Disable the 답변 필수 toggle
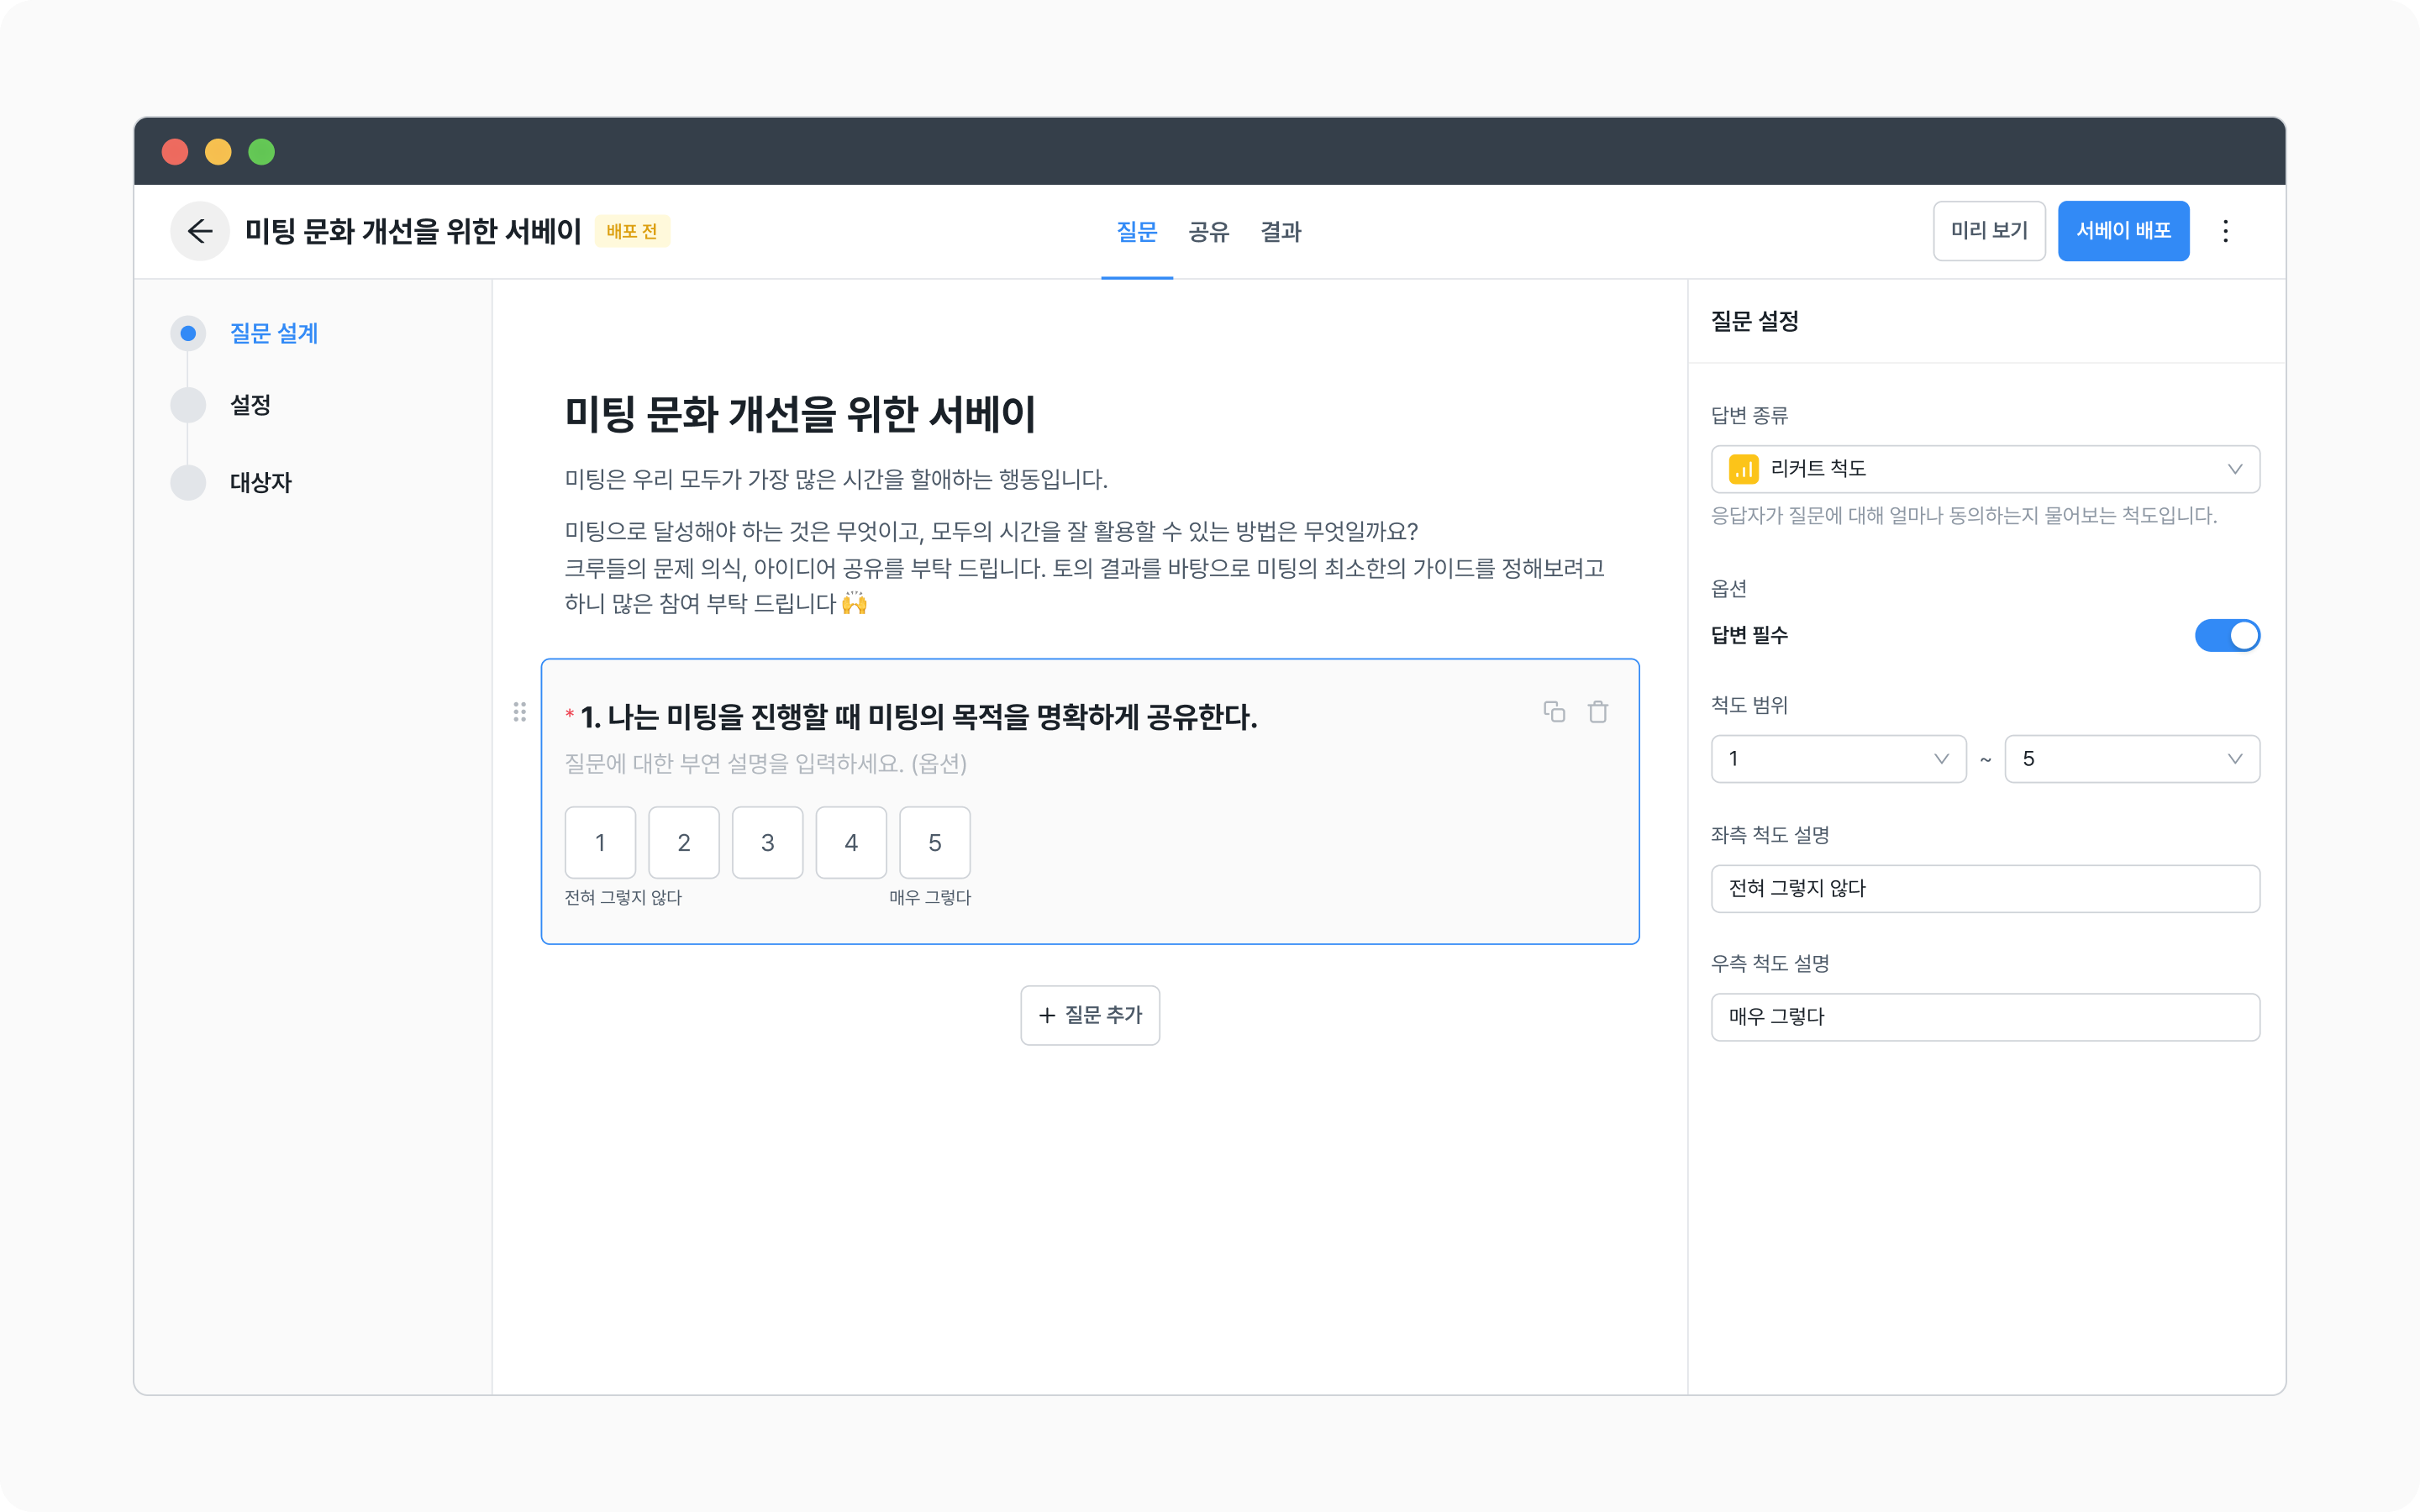Viewport: 2420px width, 1512px height. pos(2228,635)
